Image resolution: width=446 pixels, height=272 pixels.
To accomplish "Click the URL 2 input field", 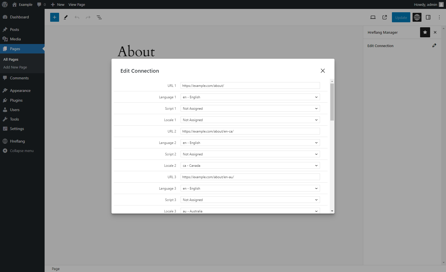I will tap(250, 131).
